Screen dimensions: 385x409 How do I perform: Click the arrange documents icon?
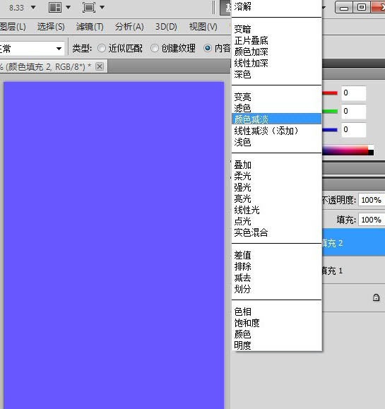pos(55,7)
